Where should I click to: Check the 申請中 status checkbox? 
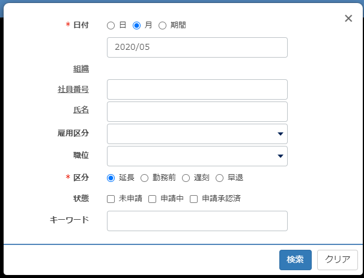point(152,199)
